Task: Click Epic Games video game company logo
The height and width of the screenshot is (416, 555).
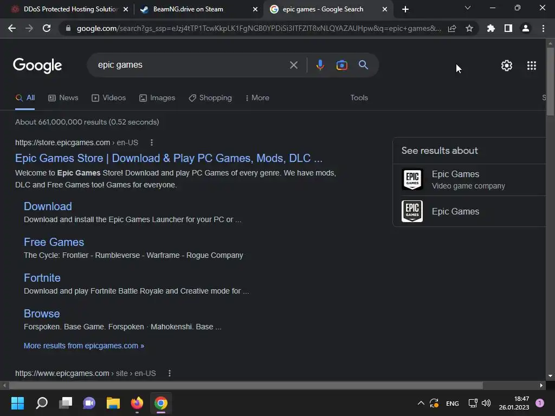Action: 412,179
